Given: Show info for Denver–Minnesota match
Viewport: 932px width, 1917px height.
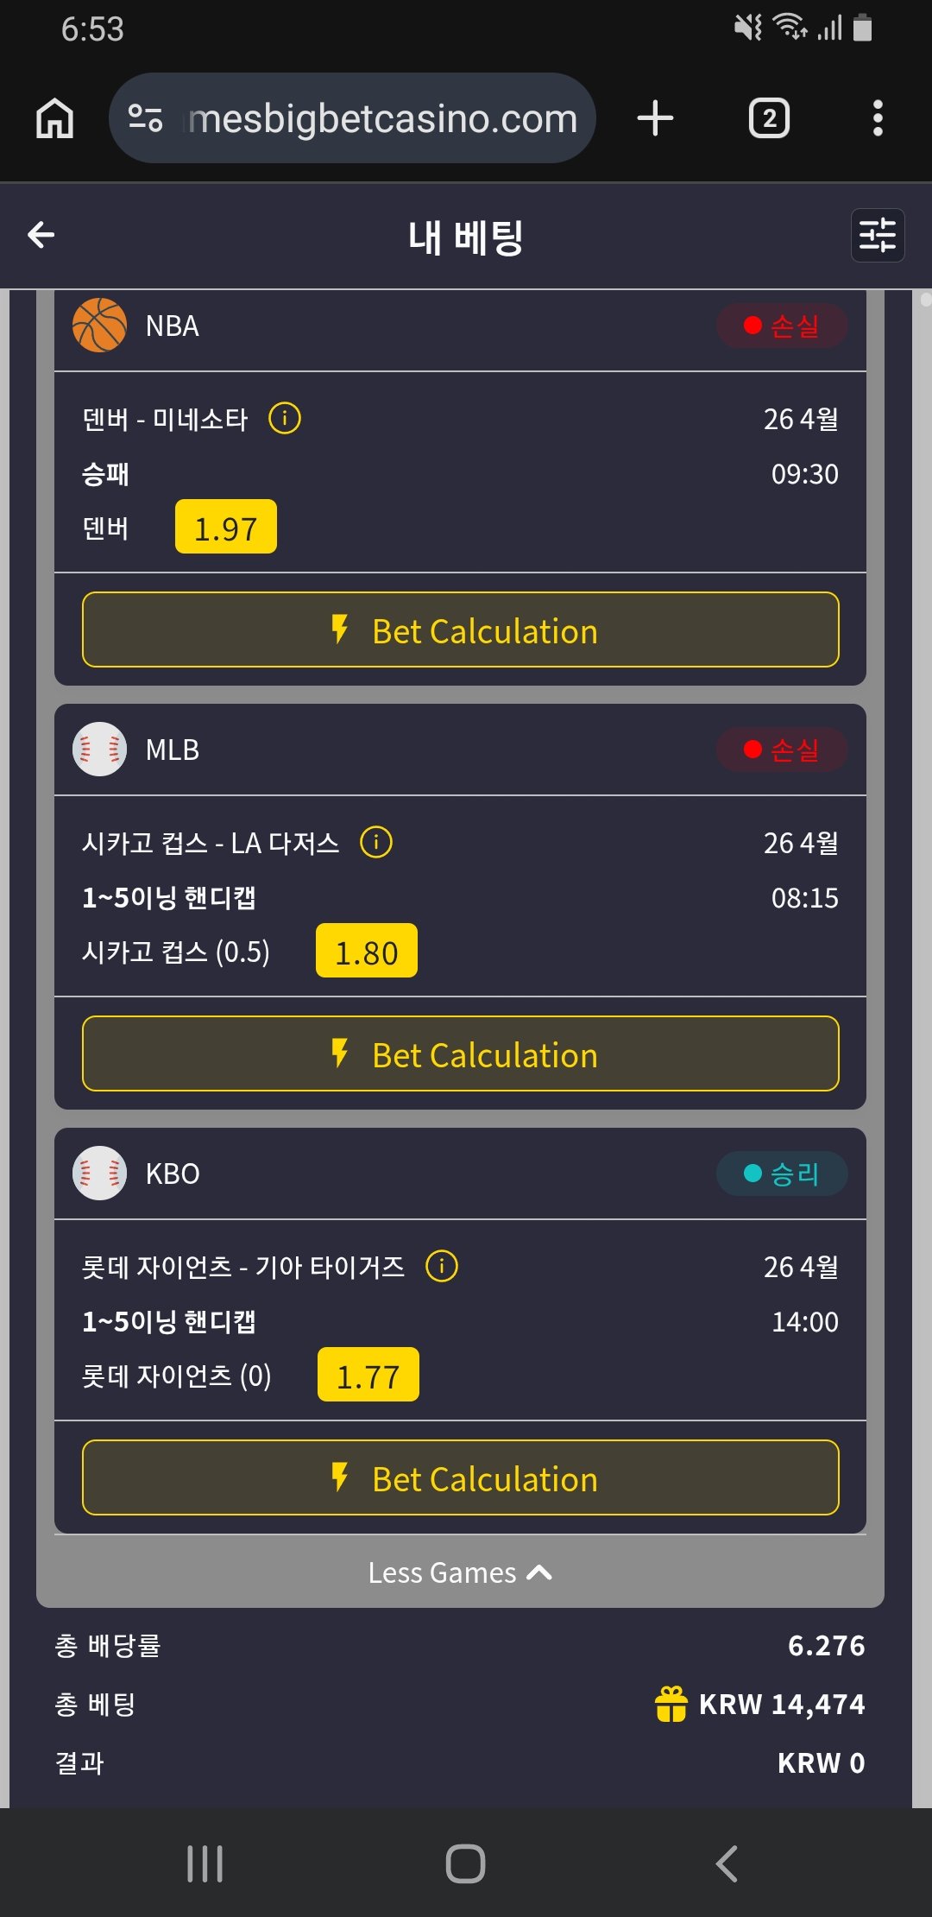Looking at the screenshot, I should (x=285, y=419).
